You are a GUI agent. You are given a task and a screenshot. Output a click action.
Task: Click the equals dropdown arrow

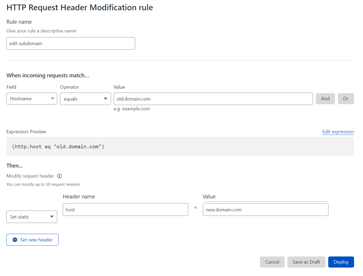pyautogui.click(x=106, y=99)
